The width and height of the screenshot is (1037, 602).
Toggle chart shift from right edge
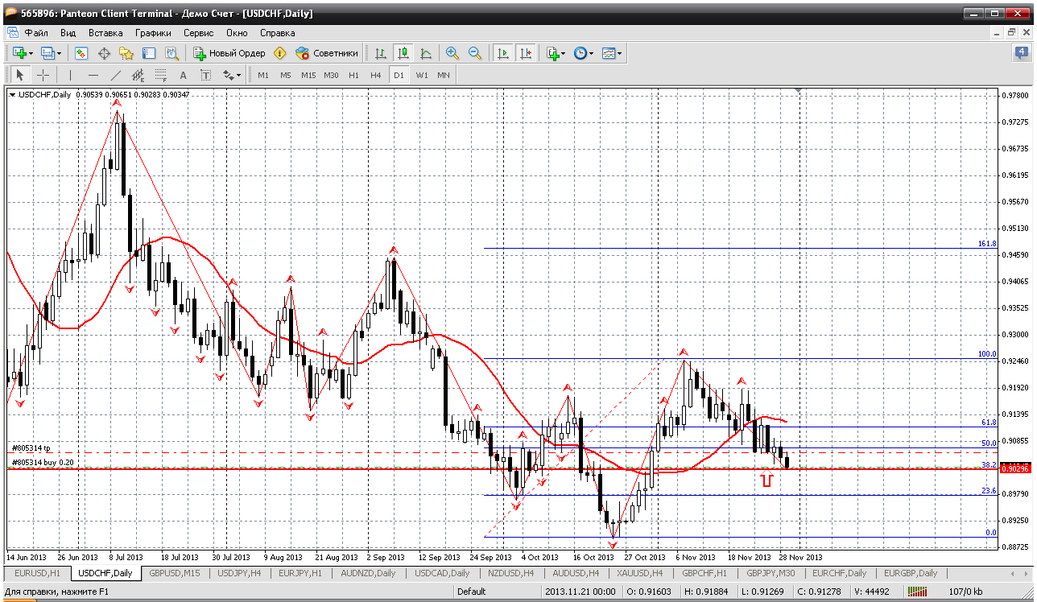[x=526, y=53]
